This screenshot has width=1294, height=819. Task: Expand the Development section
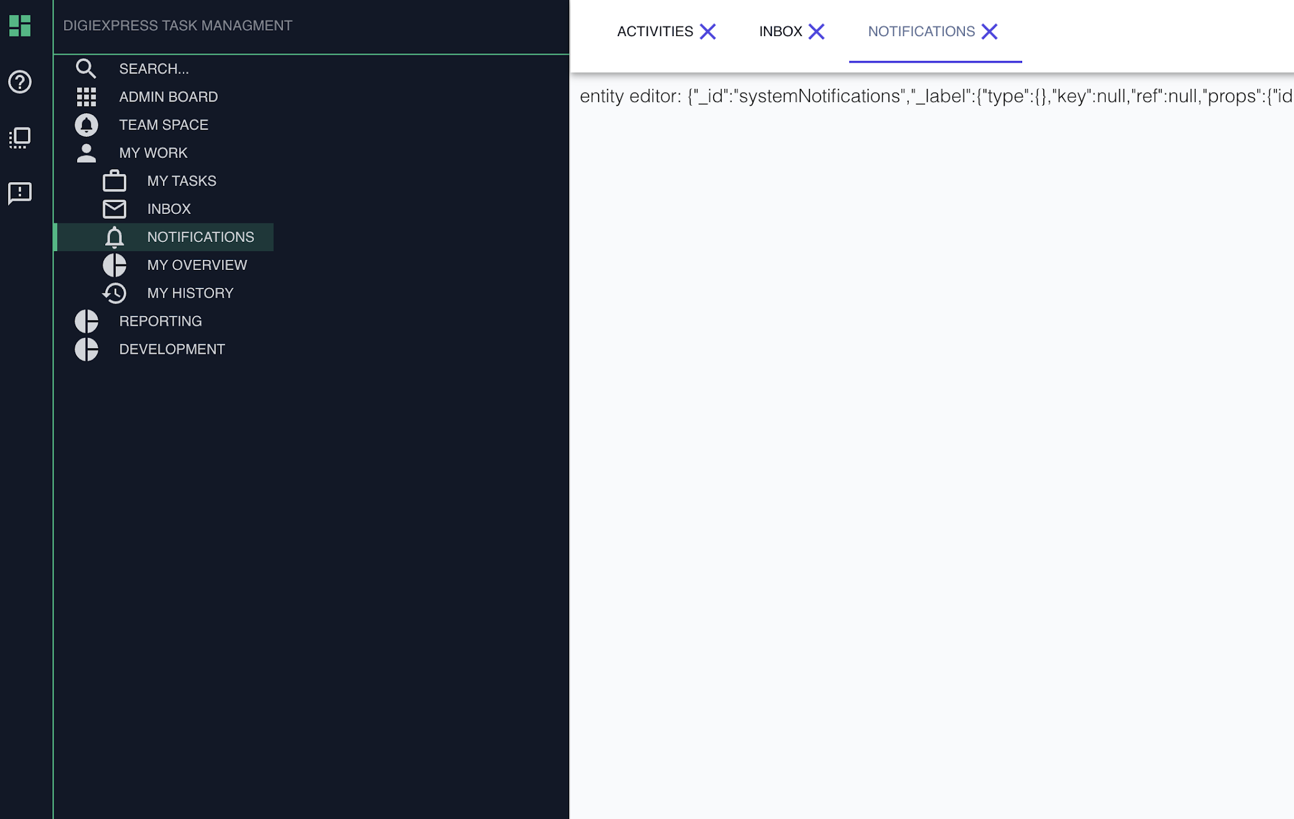coord(172,349)
